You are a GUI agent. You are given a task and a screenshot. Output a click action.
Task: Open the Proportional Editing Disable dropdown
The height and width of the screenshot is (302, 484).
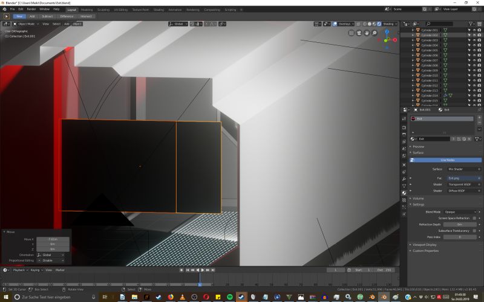(51, 261)
